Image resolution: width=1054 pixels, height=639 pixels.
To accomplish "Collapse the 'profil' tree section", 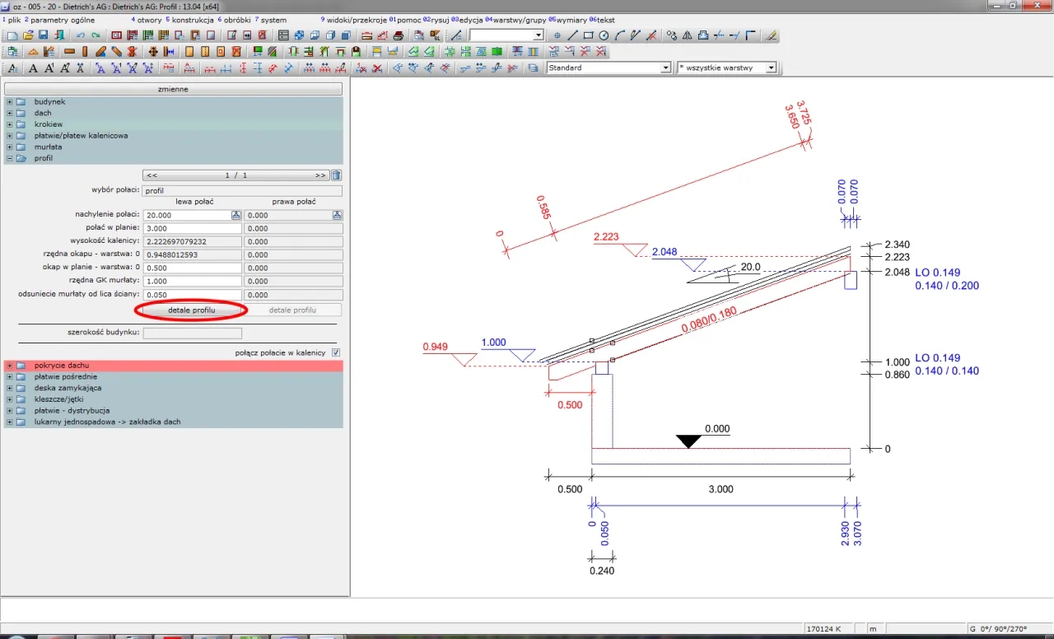I will 9,158.
